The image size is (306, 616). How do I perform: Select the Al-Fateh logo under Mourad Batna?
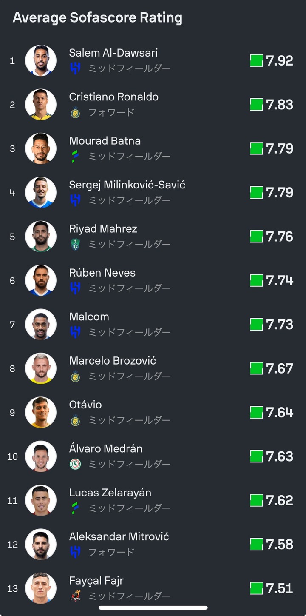click(x=75, y=156)
